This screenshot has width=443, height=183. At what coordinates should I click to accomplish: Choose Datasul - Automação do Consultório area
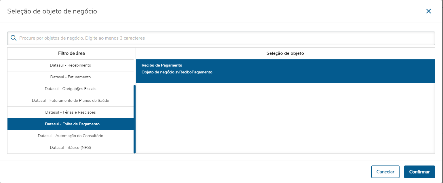click(71, 136)
